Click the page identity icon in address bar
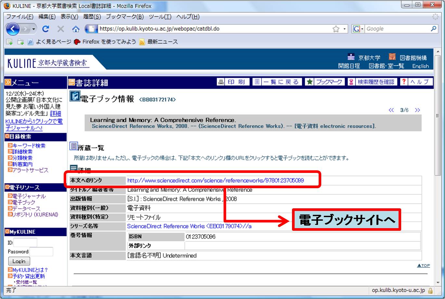 tap(91, 29)
